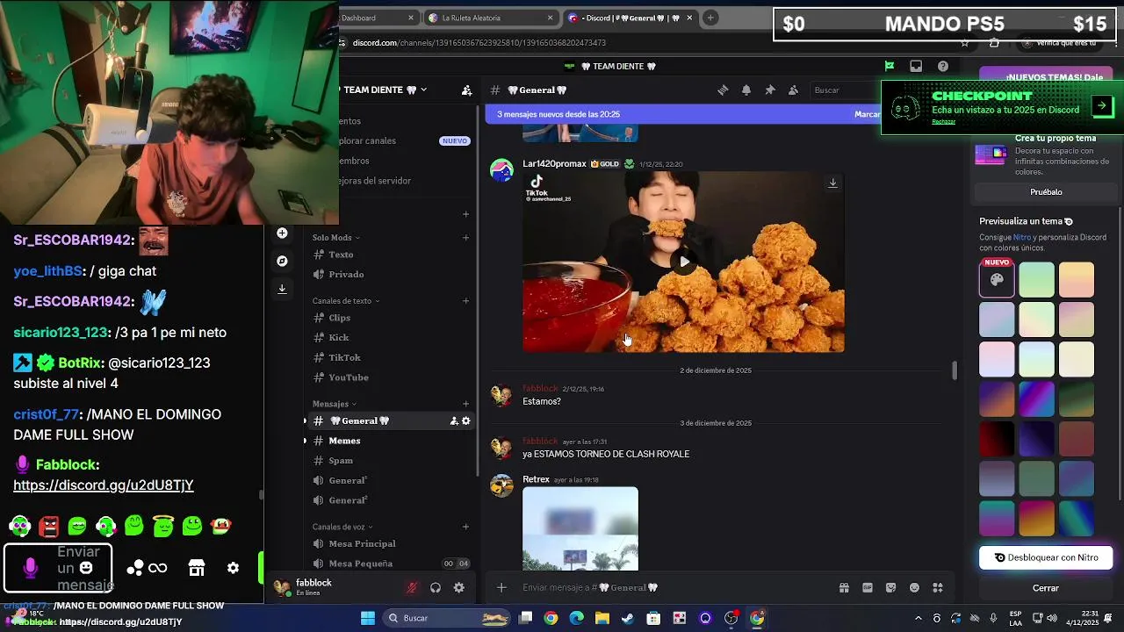The height and width of the screenshot is (632, 1124).
Task: Open Memes channel
Action: pos(391,441)
